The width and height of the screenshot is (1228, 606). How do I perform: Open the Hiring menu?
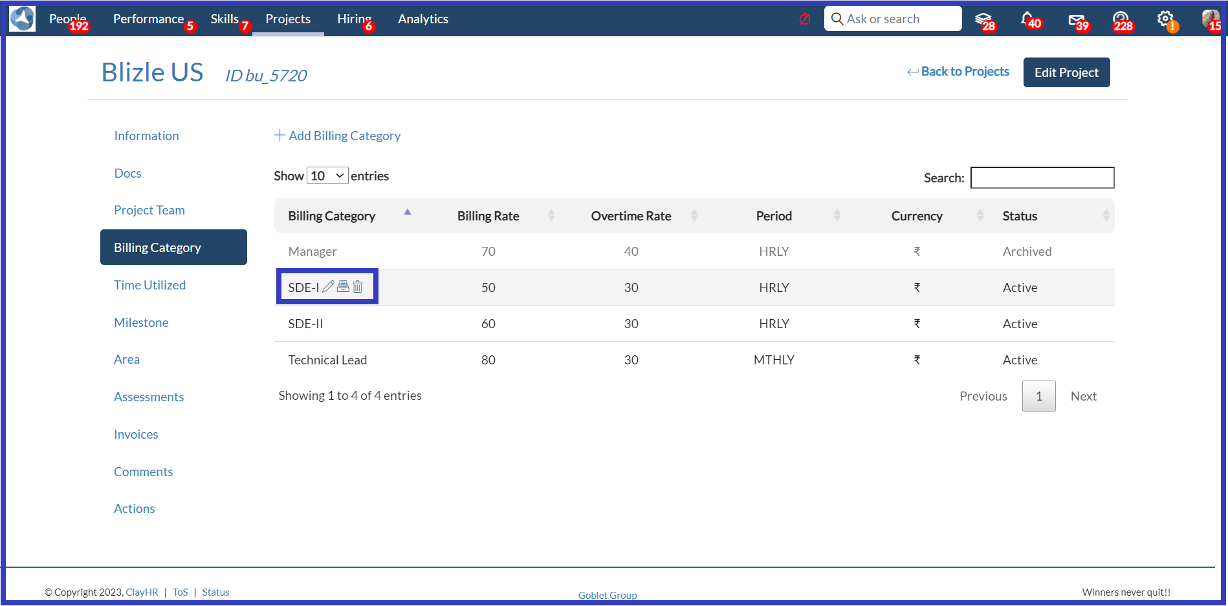tap(355, 19)
